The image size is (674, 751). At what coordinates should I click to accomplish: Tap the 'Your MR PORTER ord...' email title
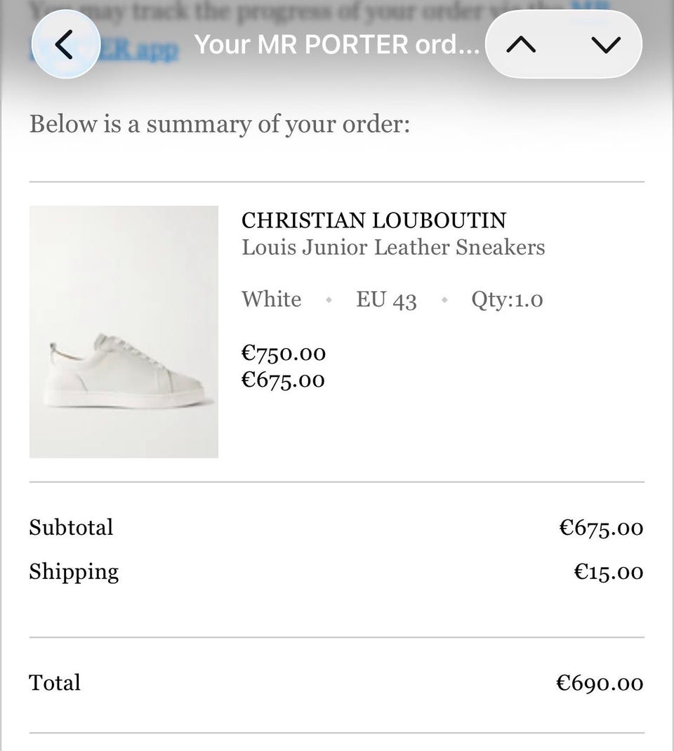pos(337,45)
